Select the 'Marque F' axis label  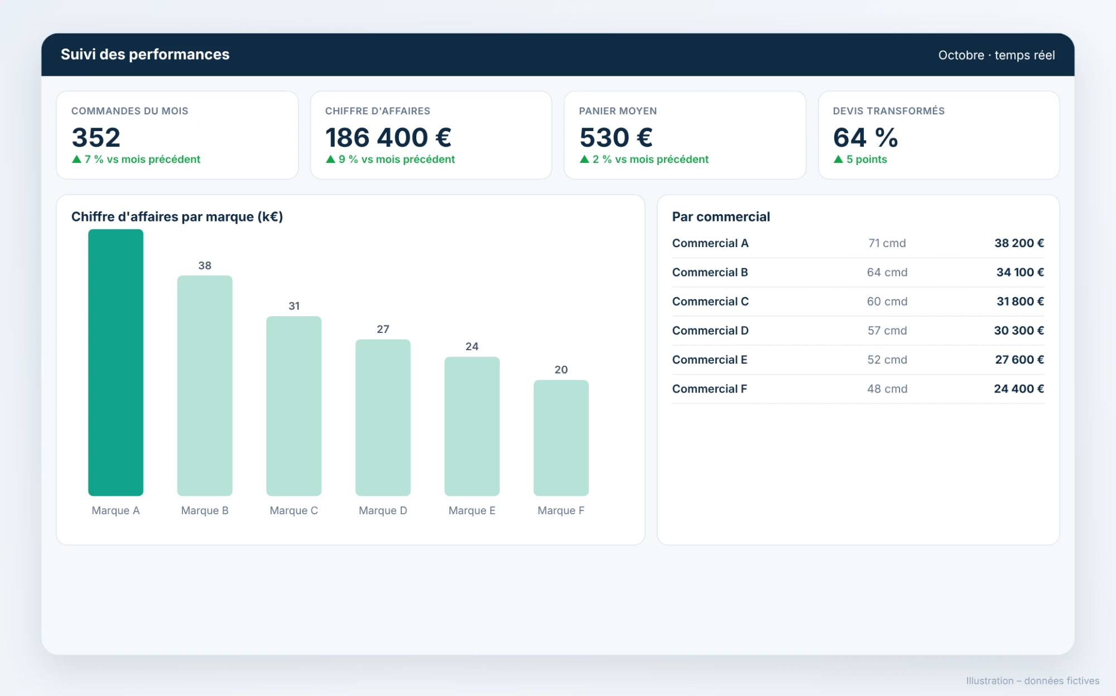(x=561, y=510)
